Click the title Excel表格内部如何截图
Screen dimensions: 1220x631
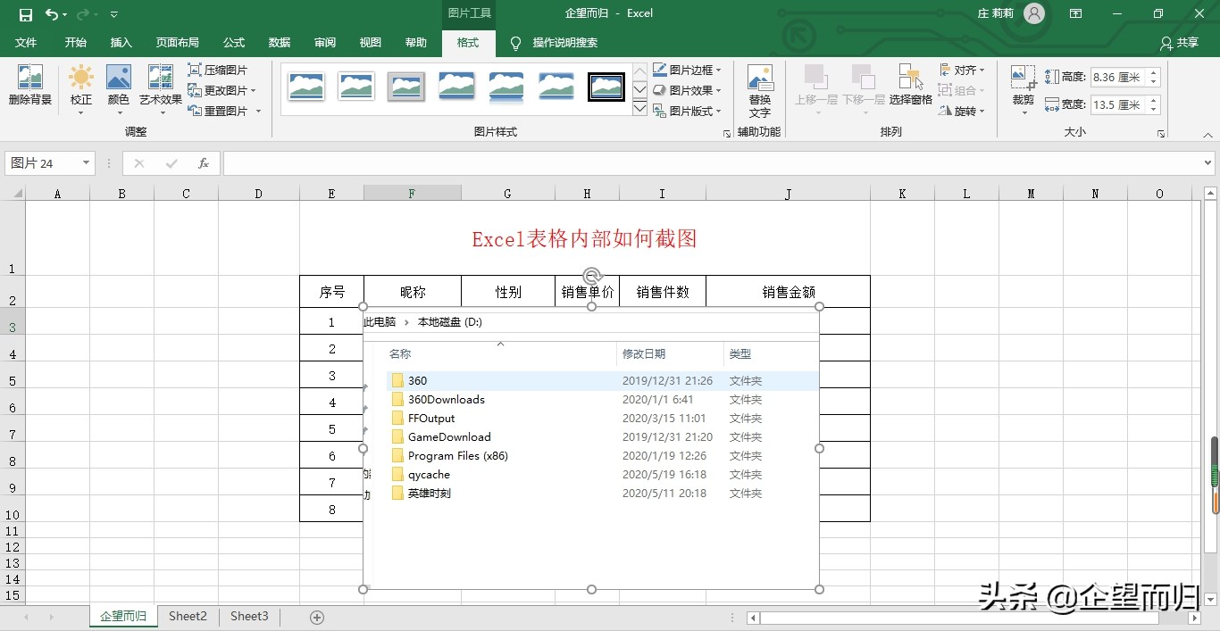[x=584, y=238]
